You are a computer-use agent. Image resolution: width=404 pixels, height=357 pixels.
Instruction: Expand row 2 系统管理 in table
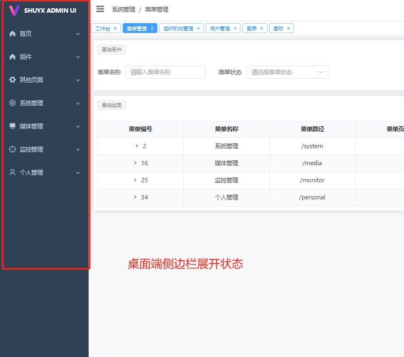click(x=137, y=146)
